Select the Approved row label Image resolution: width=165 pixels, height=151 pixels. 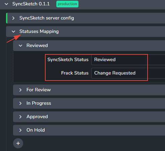[37, 117]
